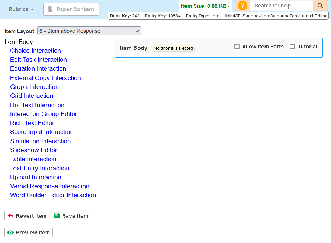Screen dimensions: 331x243
Task: Insert a Table Interaction
Action: (x=33, y=159)
